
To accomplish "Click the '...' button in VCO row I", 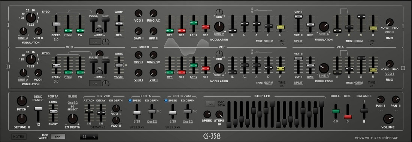I will [x=95, y=41].
